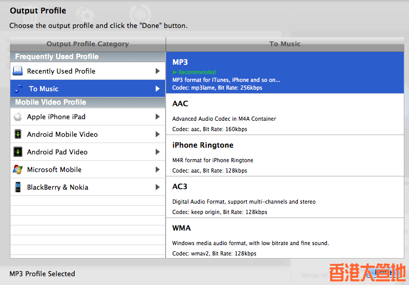Image resolution: width=409 pixels, height=285 pixels.
Task: Click the BlackBerry & Nokia phone icon
Action: tap(18, 187)
